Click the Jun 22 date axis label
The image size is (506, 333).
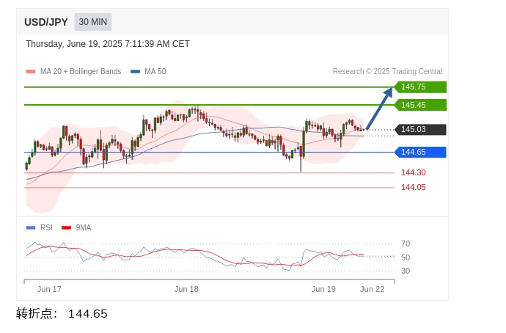pos(372,289)
